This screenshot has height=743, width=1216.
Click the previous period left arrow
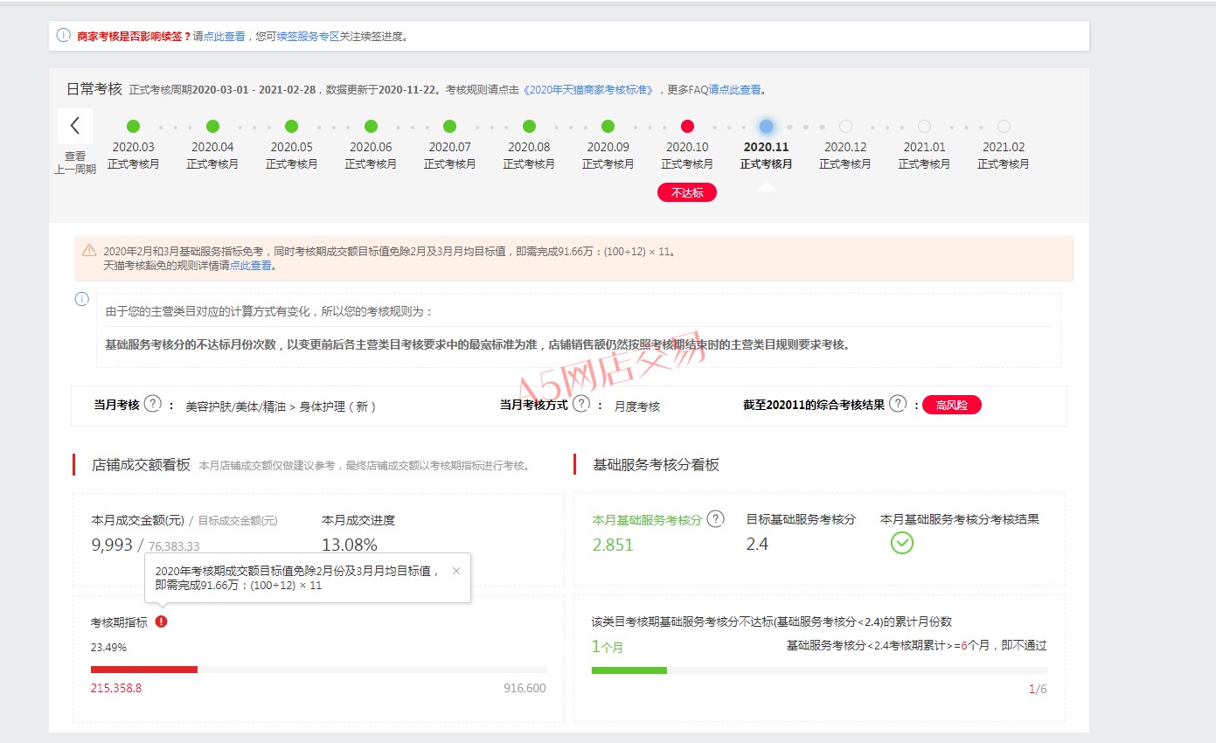pos(75,126)
